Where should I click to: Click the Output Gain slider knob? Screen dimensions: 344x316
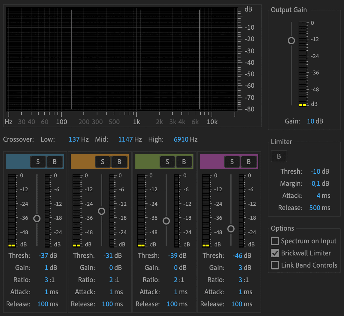point(291,40)
